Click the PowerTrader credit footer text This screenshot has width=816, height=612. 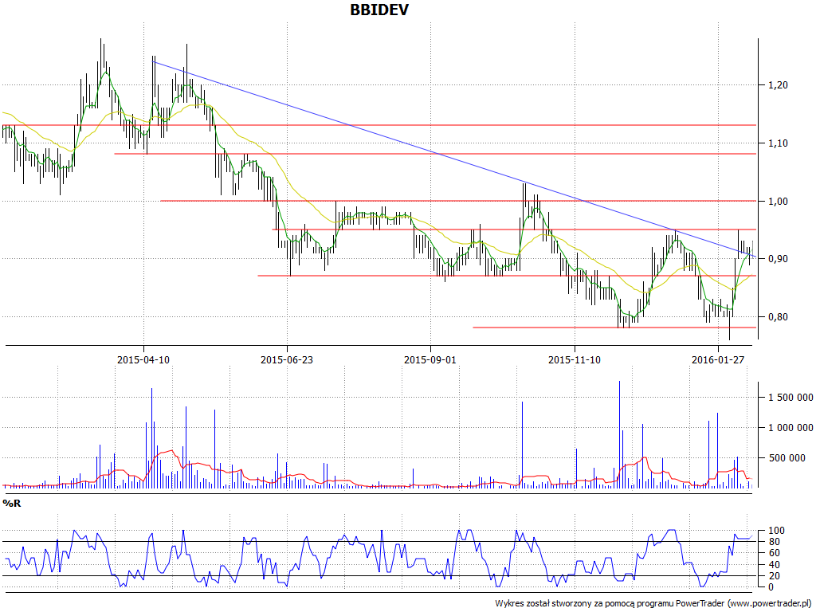(x=653, y=604)
